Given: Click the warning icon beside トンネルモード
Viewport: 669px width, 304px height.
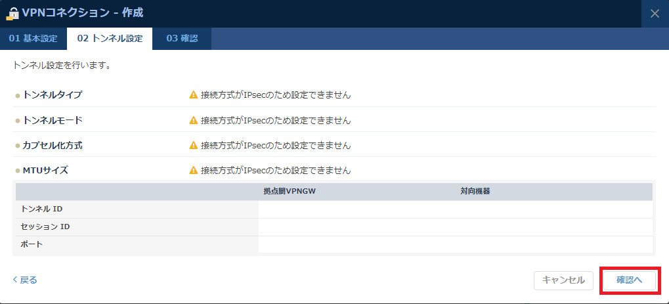Looking at the screenshot, I should click(193, 120).
